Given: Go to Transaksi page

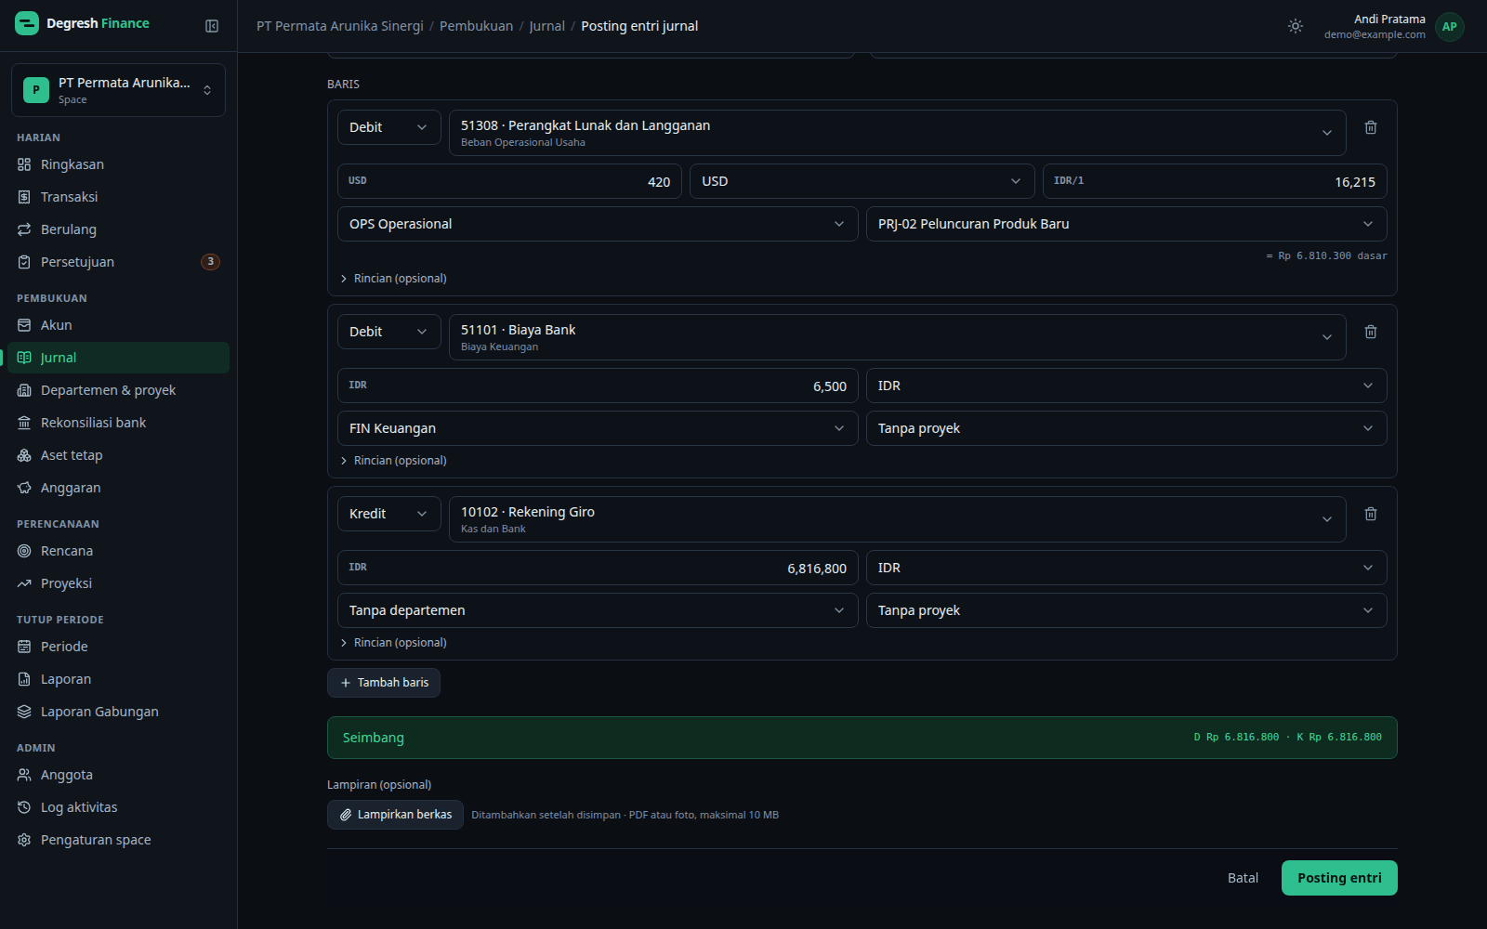Looking at the screenshot, I should pyautogui.click(x=118, y=197).
